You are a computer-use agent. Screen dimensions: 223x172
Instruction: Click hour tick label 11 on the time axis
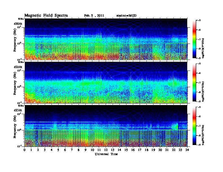[99, 150]
